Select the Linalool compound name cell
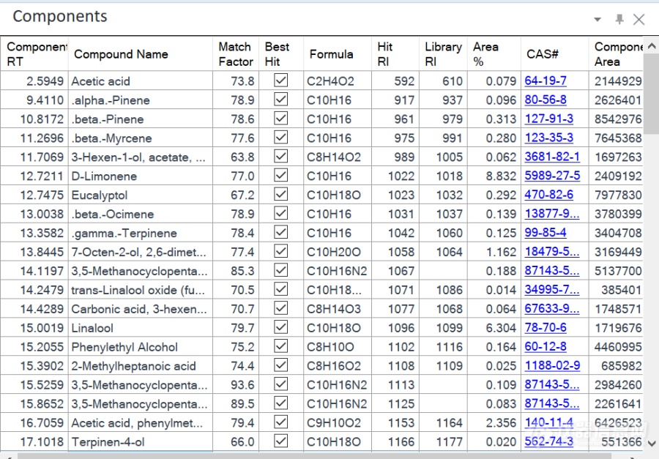Viewport: 659px width, 459px height. (x=141, y=327)
